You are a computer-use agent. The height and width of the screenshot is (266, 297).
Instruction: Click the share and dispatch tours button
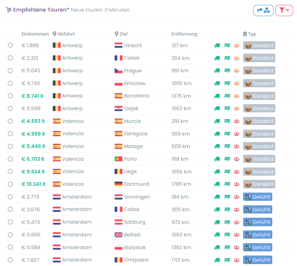pyautogui.click(x=263, y=10)
